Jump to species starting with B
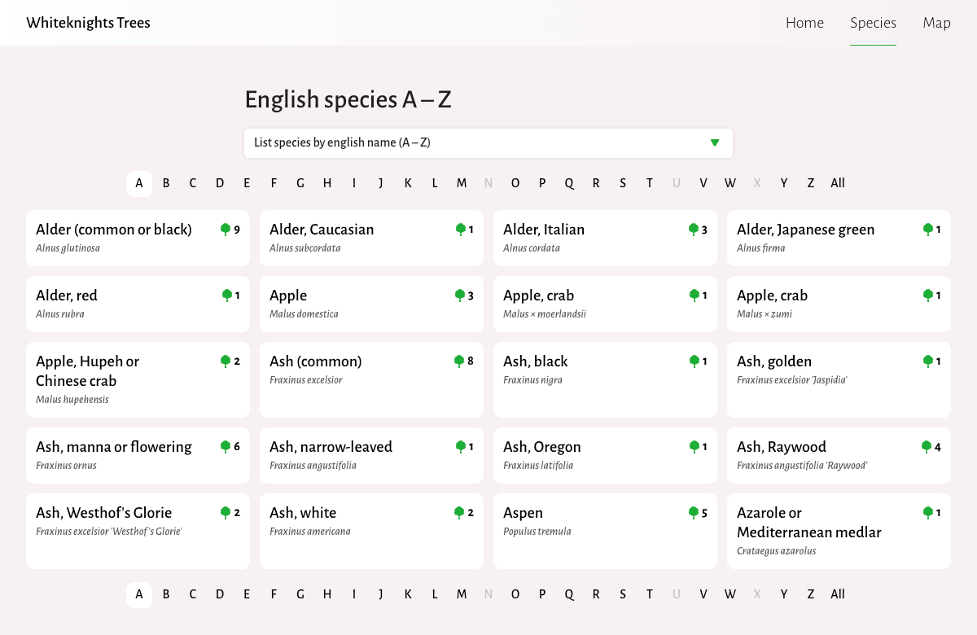Image resolution: width=977 pixels, height=635 pixels. [166, 183]
